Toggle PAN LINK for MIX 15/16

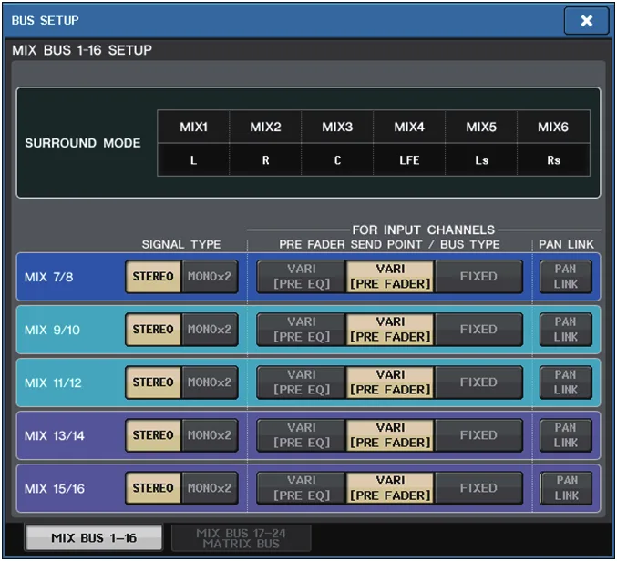(566, 488)
